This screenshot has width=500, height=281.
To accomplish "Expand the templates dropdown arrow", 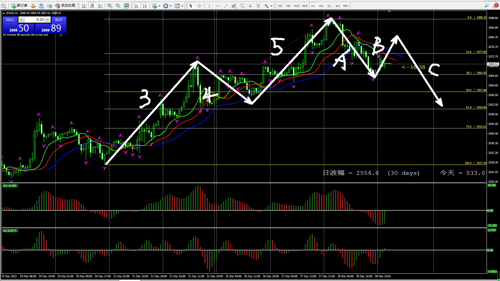I will (182, 6).
